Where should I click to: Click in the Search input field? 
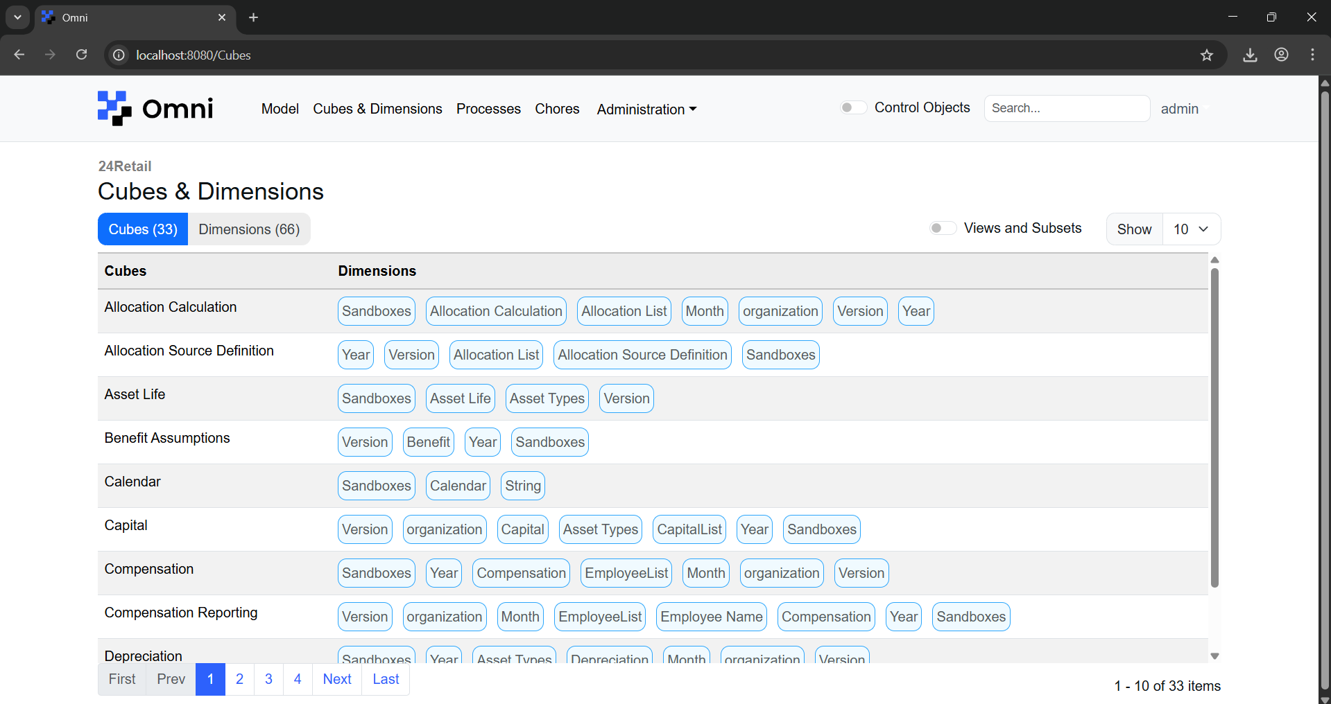pos(1067,108)
